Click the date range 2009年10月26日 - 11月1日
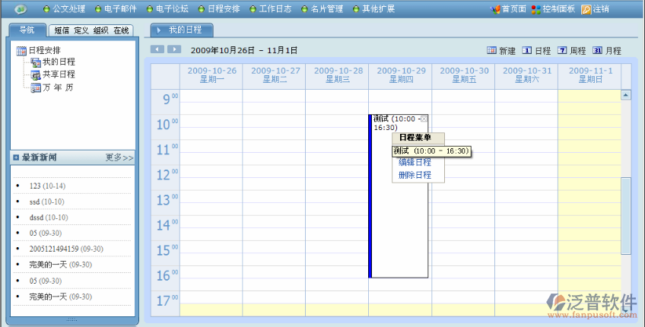The image size is (645, 327). (244, 51)
